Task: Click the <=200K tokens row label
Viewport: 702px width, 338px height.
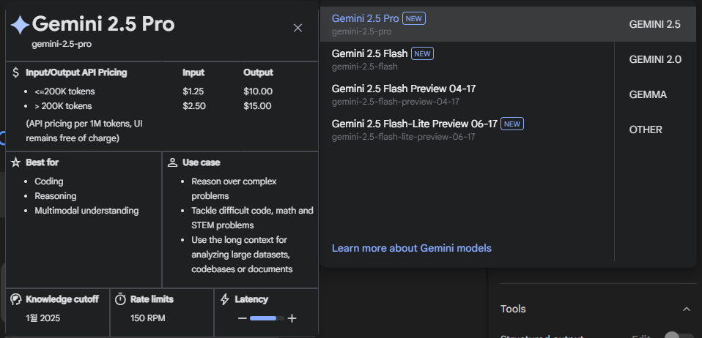Action: tap(65, 91)
